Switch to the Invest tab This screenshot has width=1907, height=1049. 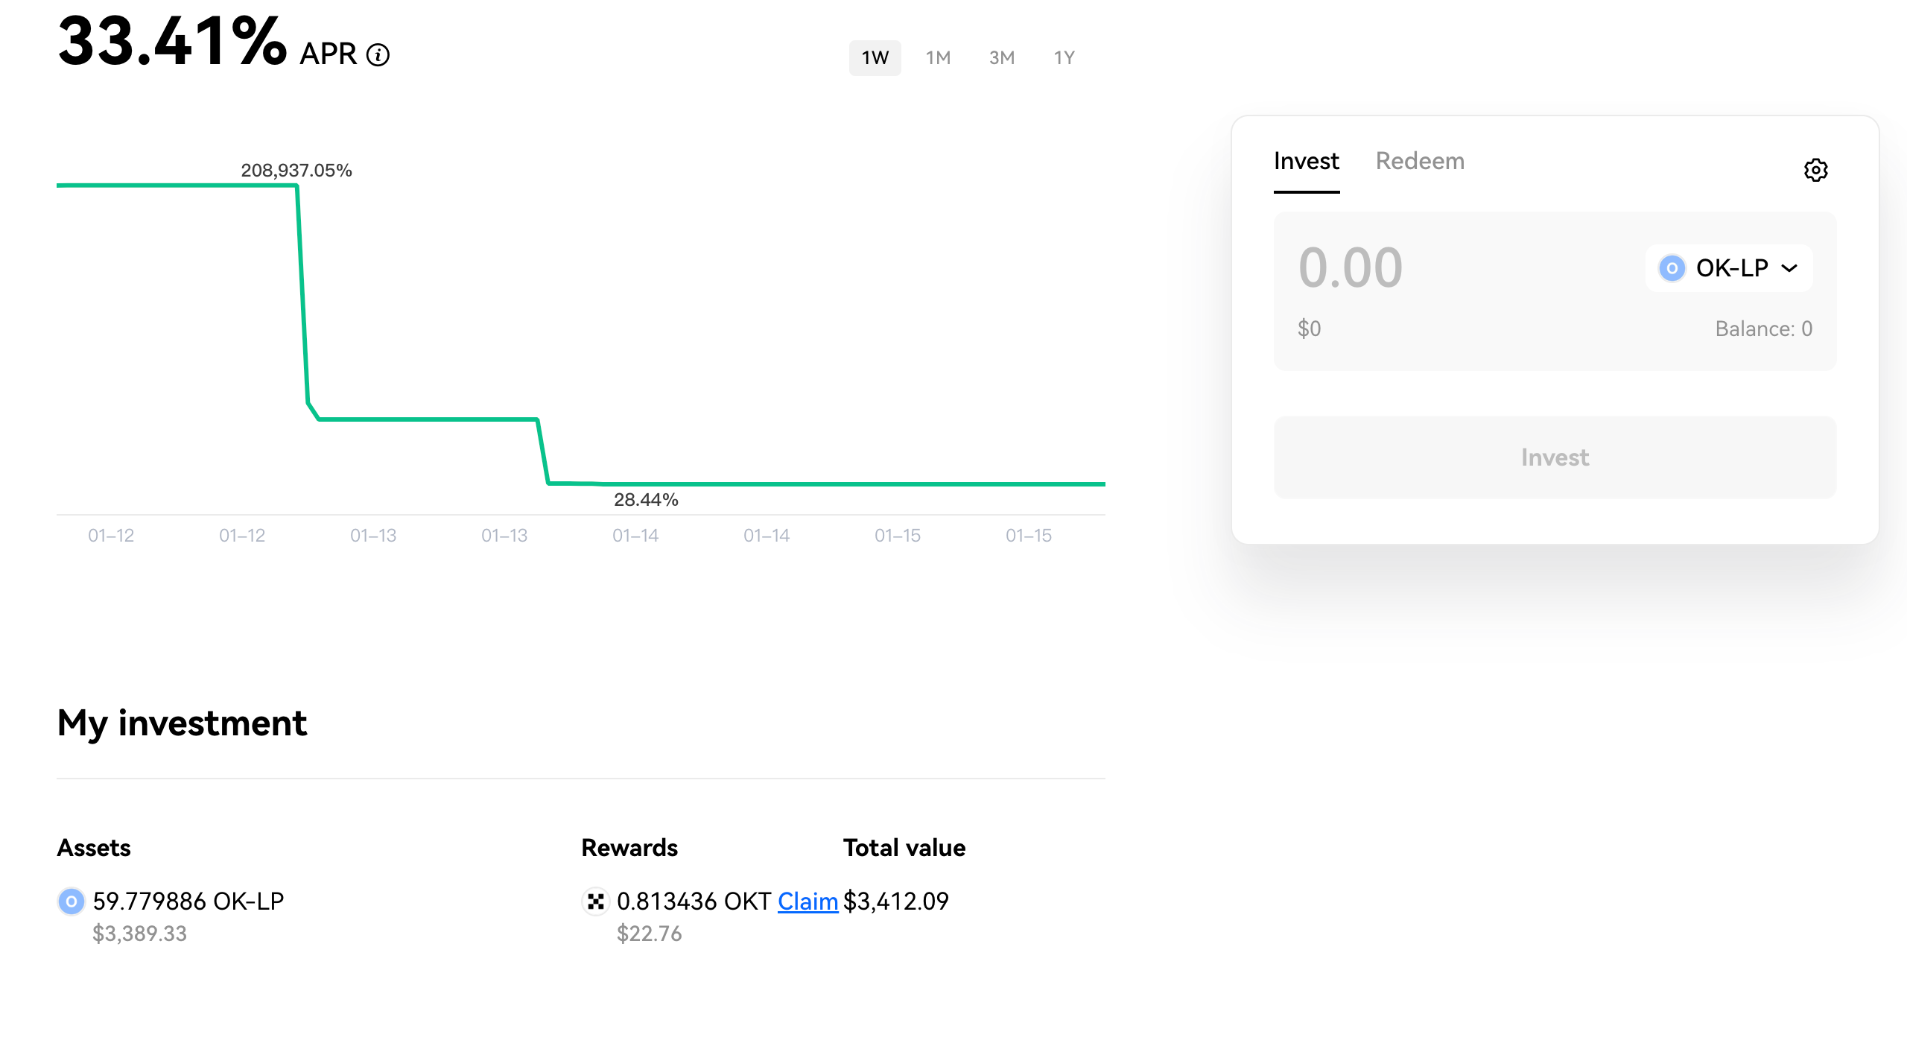(1306, 161)
